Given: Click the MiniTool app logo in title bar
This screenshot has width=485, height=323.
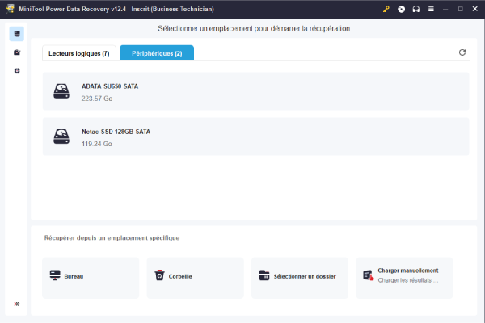Looking at the screenshot, I should (x=11, y=9).
